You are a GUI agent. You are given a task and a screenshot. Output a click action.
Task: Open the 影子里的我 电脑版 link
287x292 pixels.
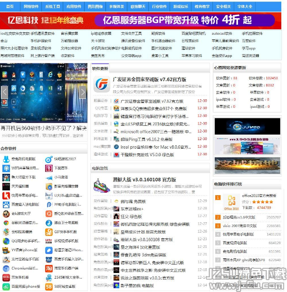click(137, 286)
